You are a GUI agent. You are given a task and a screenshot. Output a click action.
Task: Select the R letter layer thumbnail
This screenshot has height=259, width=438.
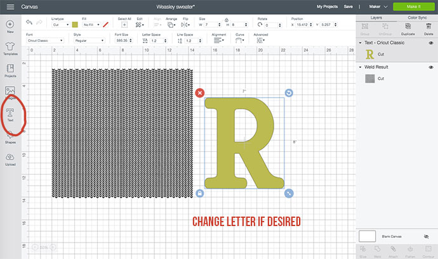click(x=369, y=54)
